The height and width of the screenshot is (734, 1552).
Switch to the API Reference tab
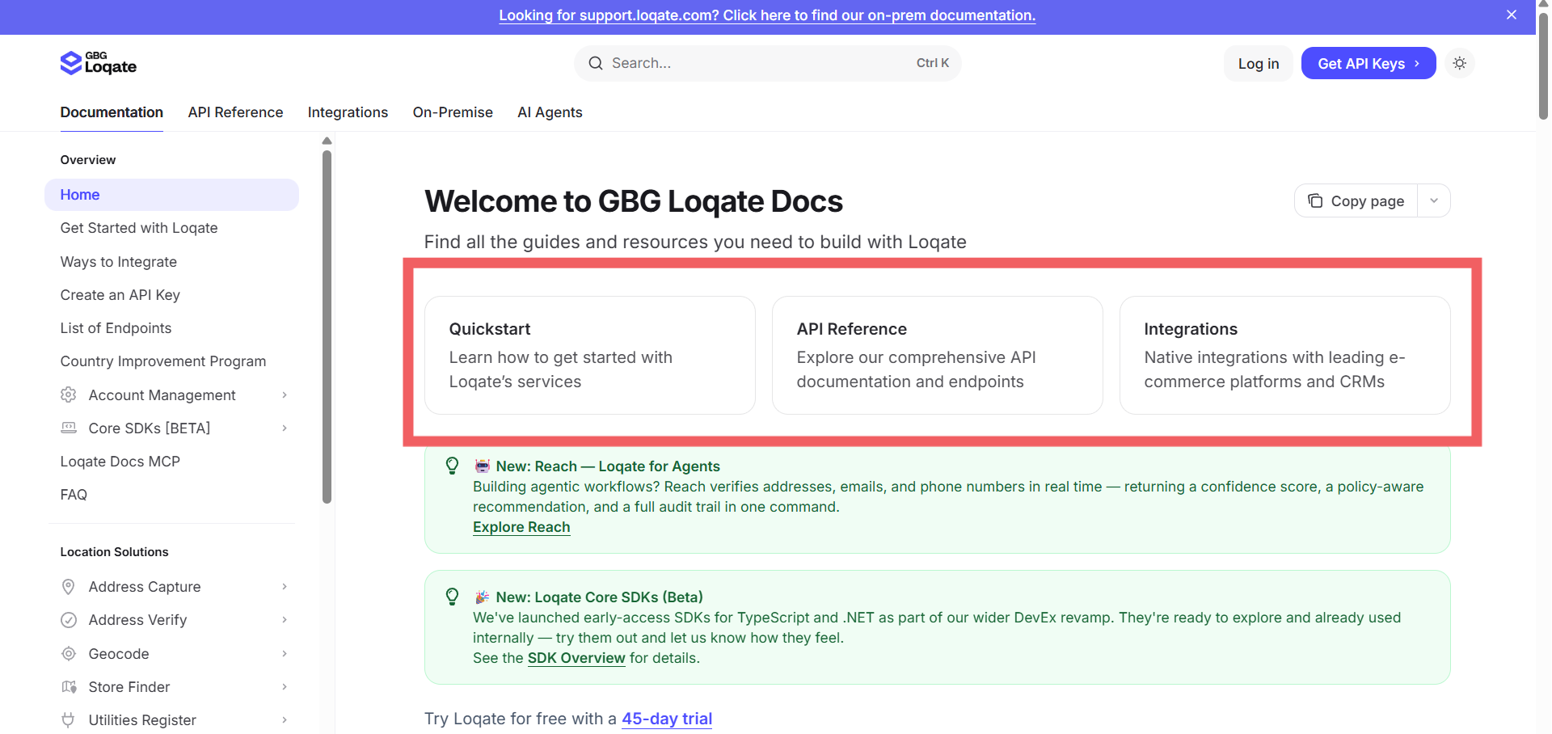[235, 112]
